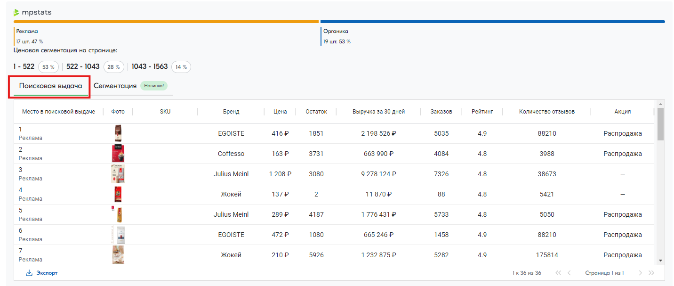Open product photo in row 5
The image size is (674, 286).
[x=118, y=214]
